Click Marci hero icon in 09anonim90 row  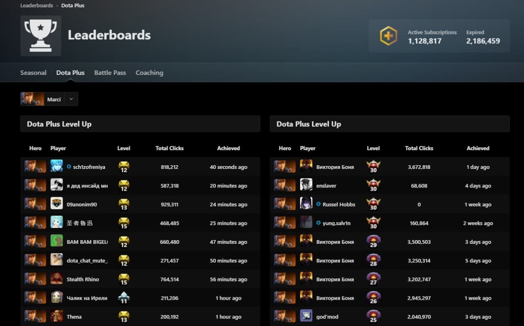pos(35,204)
